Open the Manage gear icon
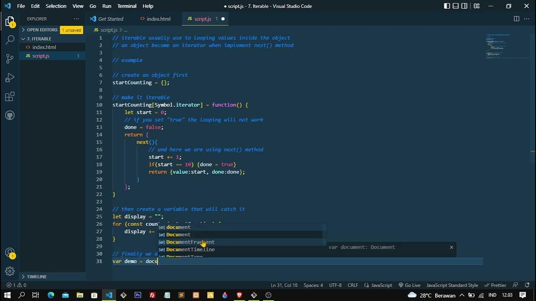 pyautogui.click(x=10, y=271)
